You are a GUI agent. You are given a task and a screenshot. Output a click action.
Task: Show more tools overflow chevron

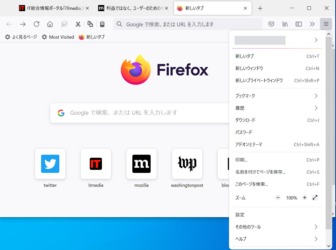312,24
